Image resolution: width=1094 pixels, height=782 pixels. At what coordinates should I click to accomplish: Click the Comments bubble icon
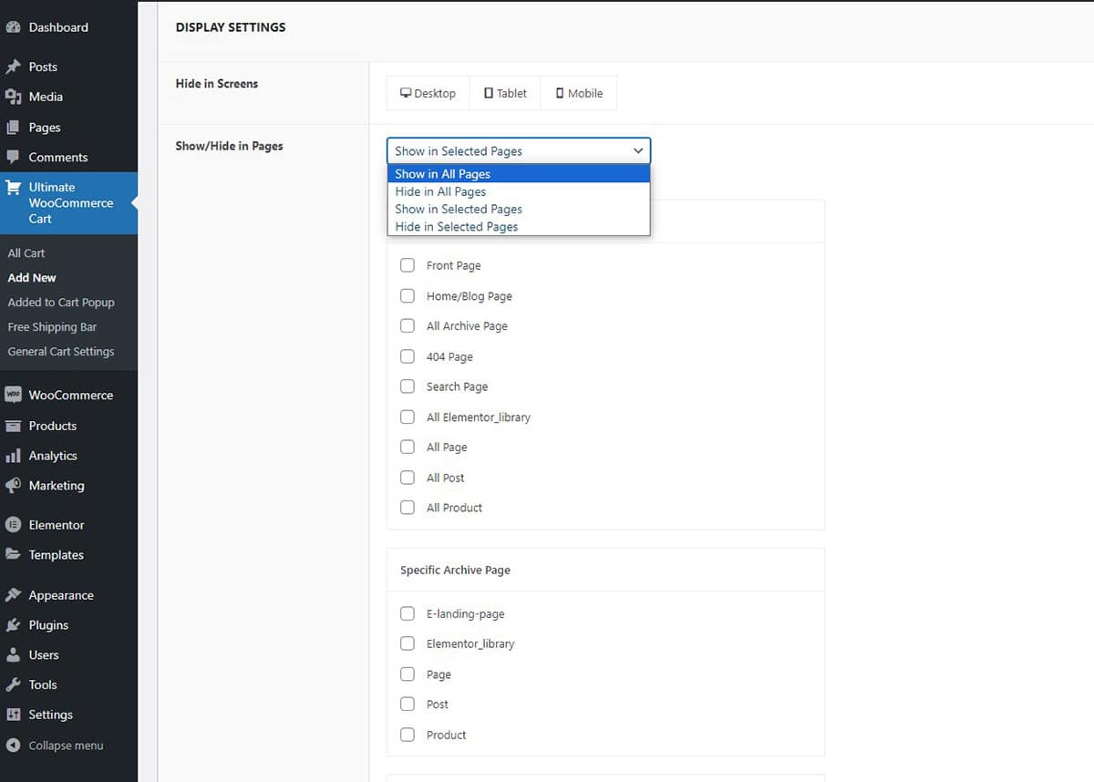[x=13, y=157]
